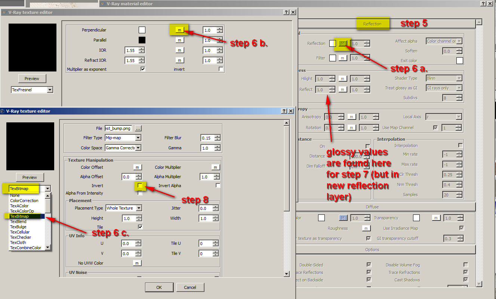
Task: Pick the Transparency color swatch
Action: click(416, 218)
